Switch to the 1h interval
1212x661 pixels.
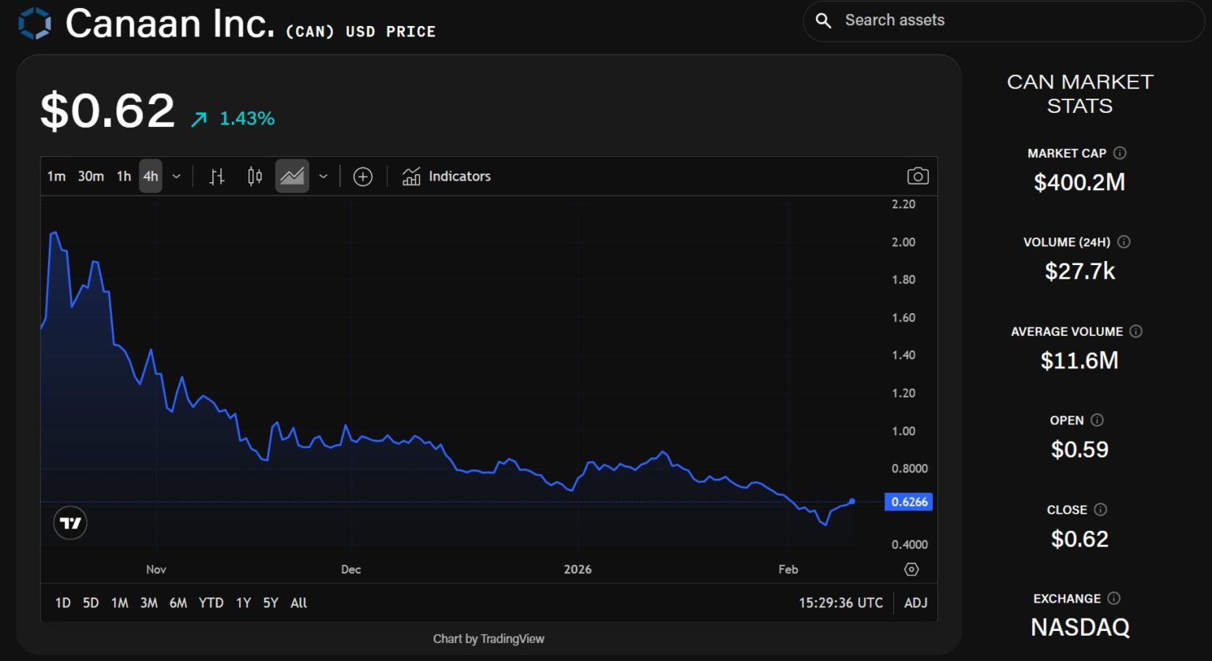click(124, 177)
